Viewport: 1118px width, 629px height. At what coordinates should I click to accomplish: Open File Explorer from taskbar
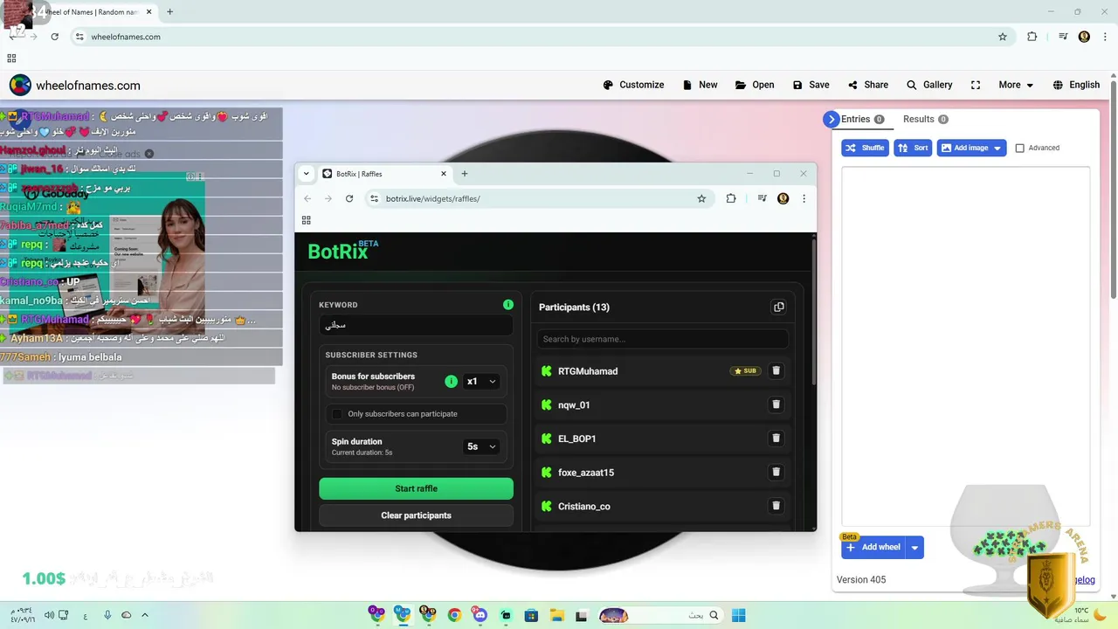(x=557, y=615)
